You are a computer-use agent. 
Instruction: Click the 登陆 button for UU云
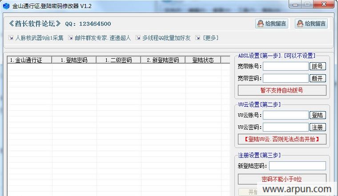318,115
